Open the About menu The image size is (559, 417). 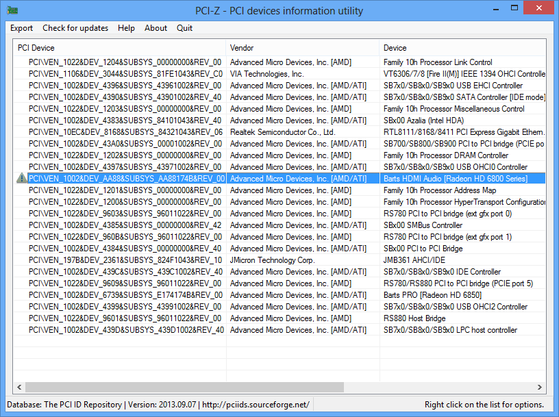coord(156,28)
